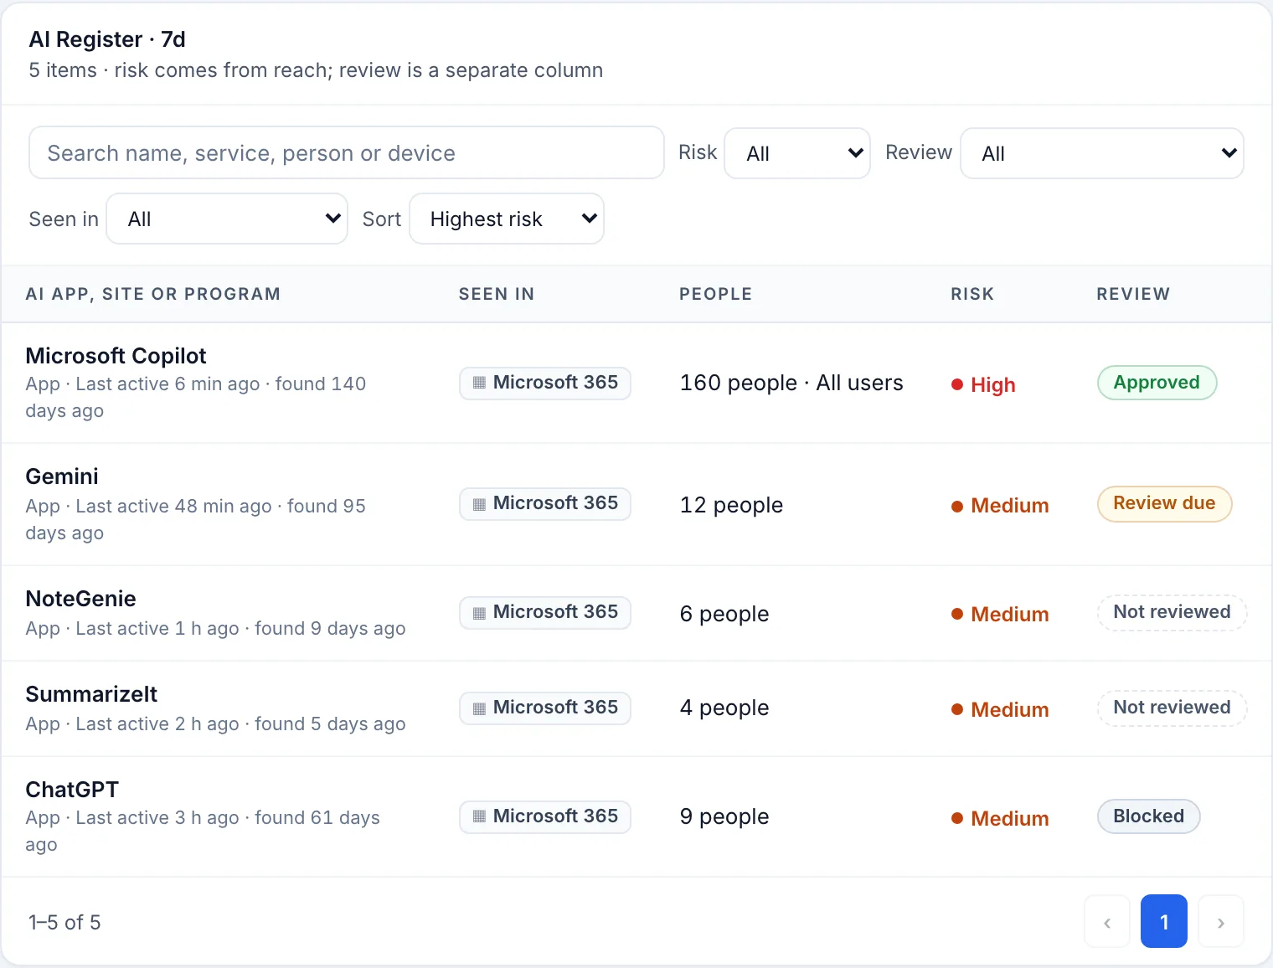Click the RISK column header
1273x968 pixels.
tap(972, 294)
